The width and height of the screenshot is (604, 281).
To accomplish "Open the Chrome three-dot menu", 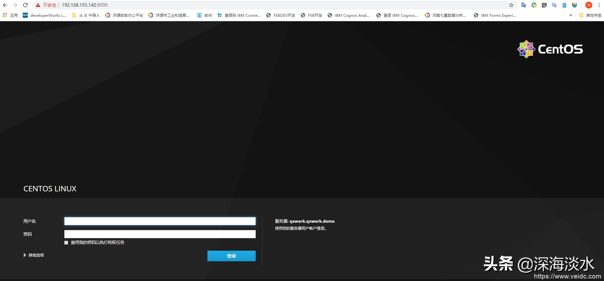I will click(599, 5).
